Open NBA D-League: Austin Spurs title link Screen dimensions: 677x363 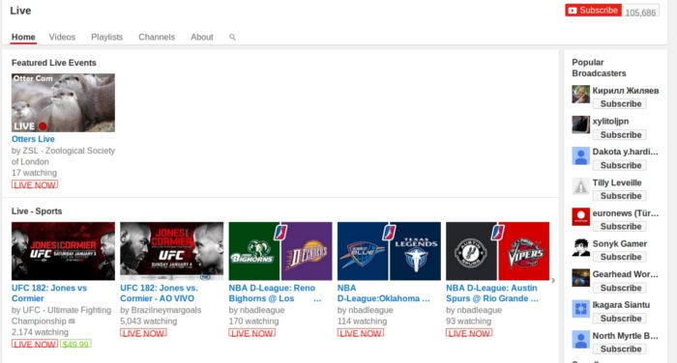coord(491,293)
